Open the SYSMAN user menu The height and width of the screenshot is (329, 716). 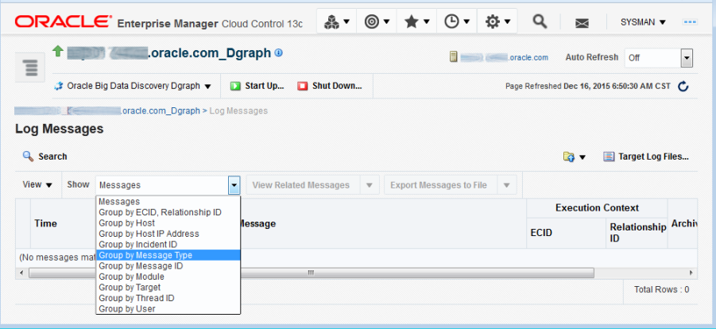(643, 22)
